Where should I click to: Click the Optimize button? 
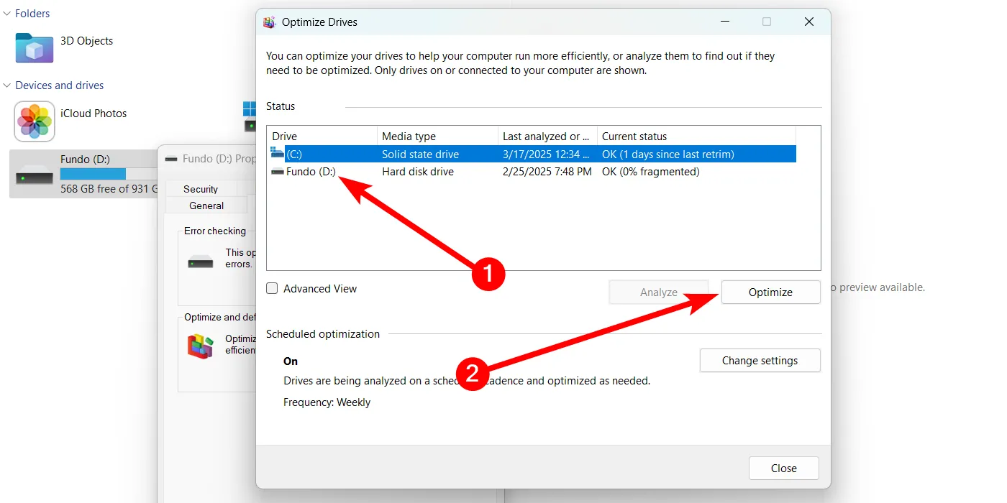point(770,292)
